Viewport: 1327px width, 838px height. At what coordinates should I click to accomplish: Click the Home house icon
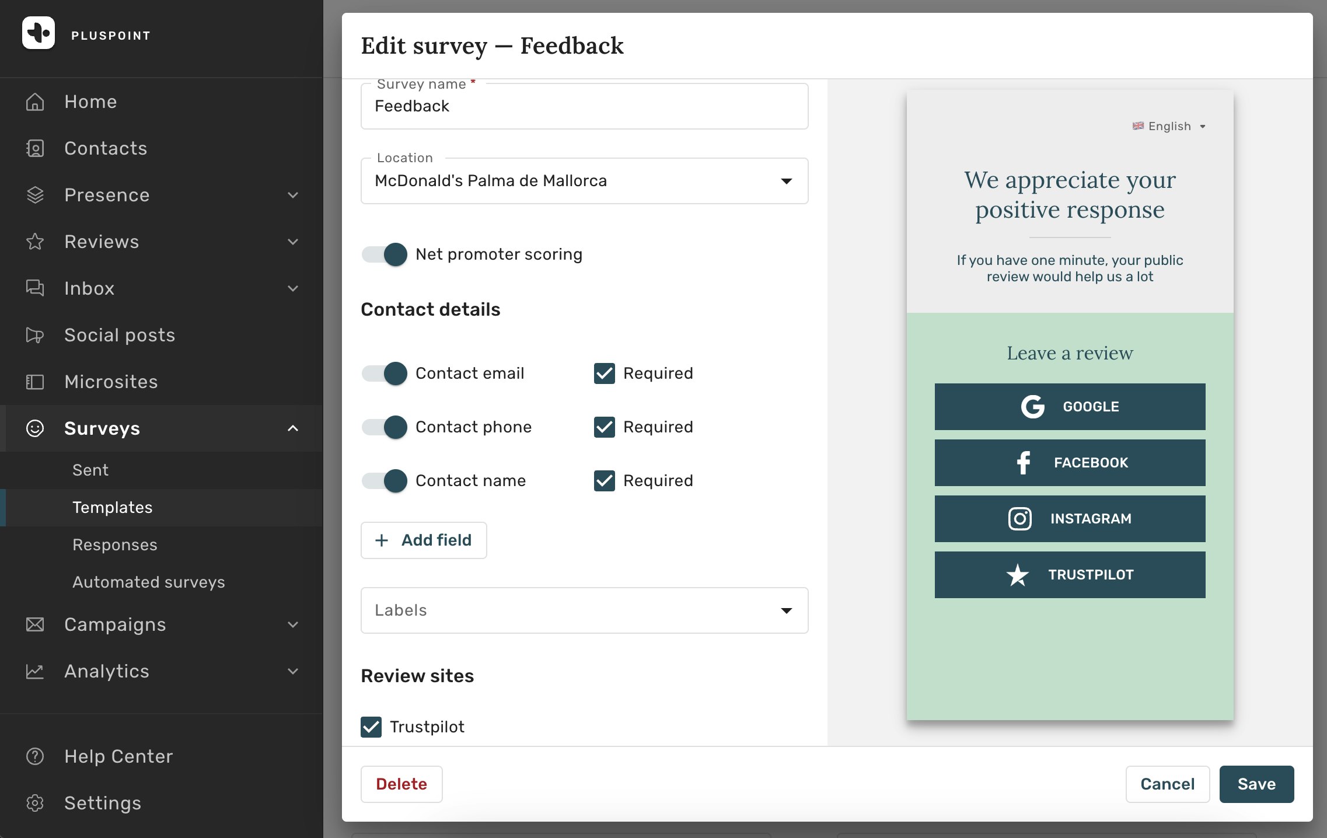(x=35, y=102)
